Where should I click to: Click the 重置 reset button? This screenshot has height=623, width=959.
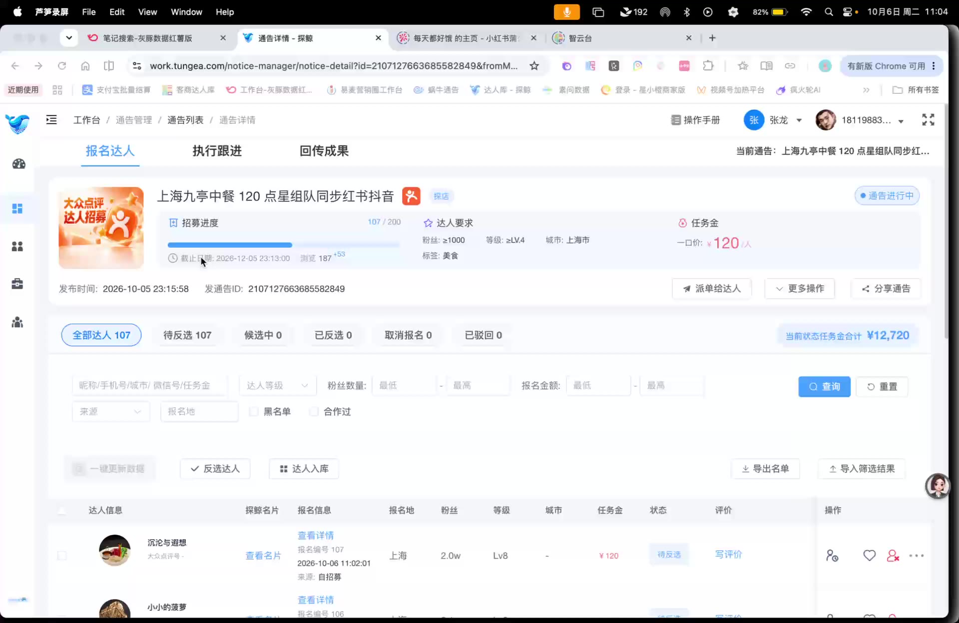pyautogui.click(x=882, y=386)
